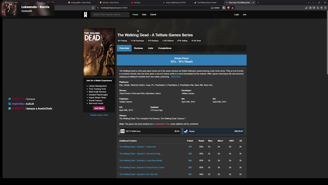
Task: Open site information icon in address bar
Action: pyautogui.click(x=98, y=8)
